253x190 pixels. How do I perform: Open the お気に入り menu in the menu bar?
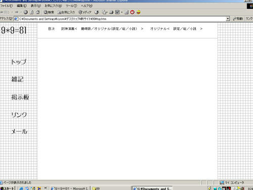click(53, 6)
